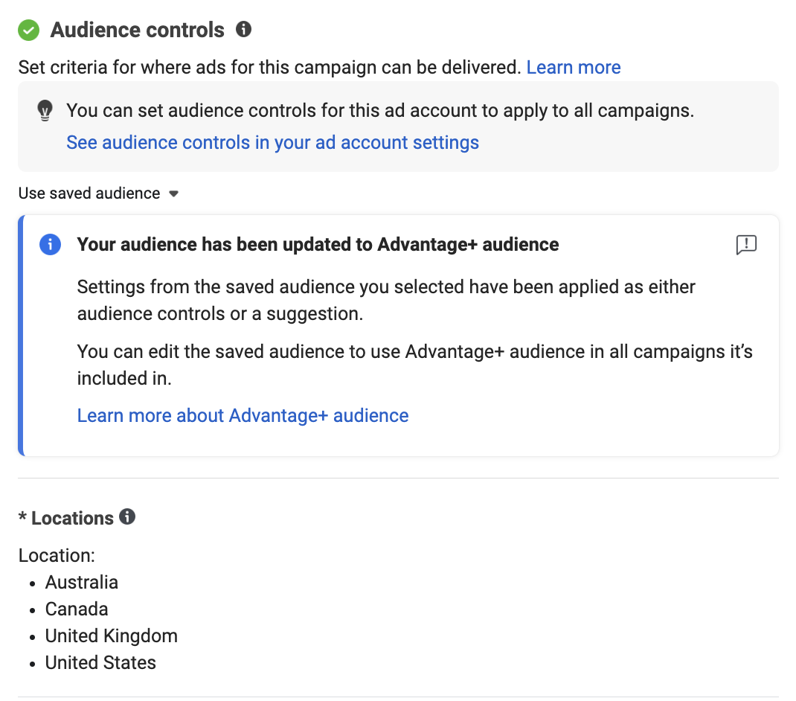Click the info icon beside Audience controls
Viewport: 796px width, 701px height.
[244, 30]
